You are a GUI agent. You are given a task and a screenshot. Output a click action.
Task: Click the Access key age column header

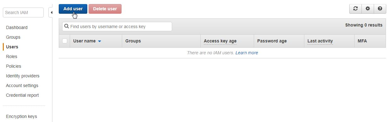pos(220,41)
